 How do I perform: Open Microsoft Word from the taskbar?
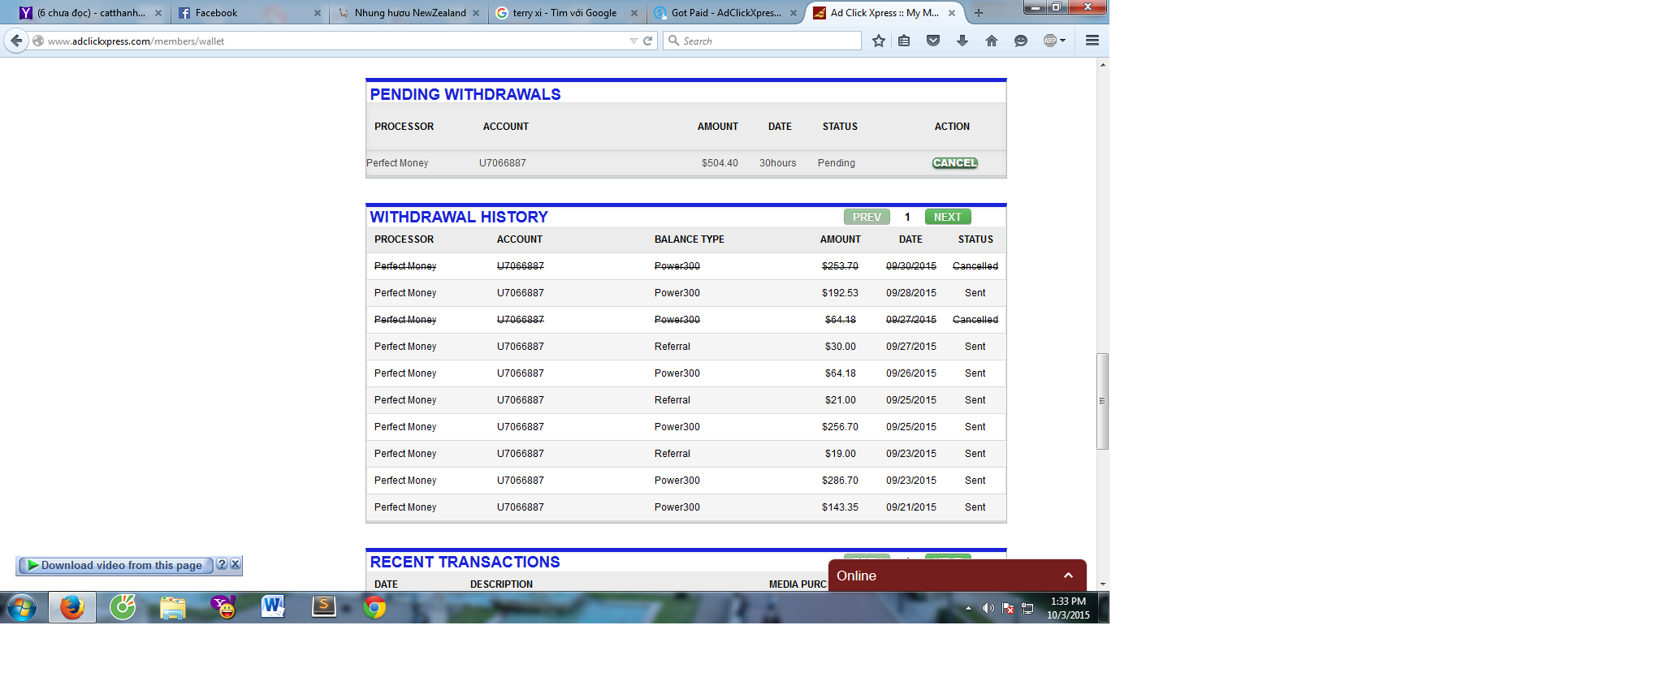(x=274, y=607)
